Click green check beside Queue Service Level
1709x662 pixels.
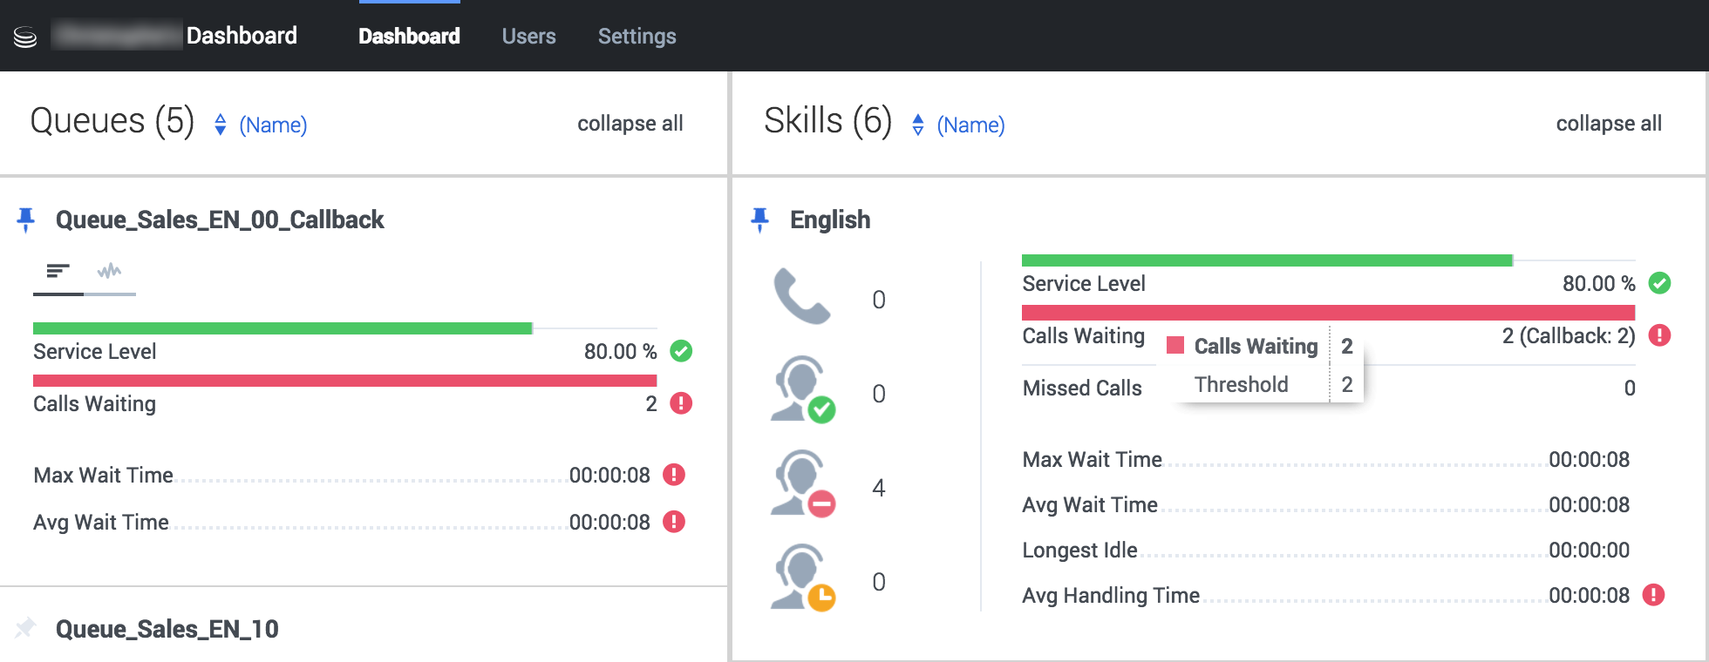tap(681, 351)
